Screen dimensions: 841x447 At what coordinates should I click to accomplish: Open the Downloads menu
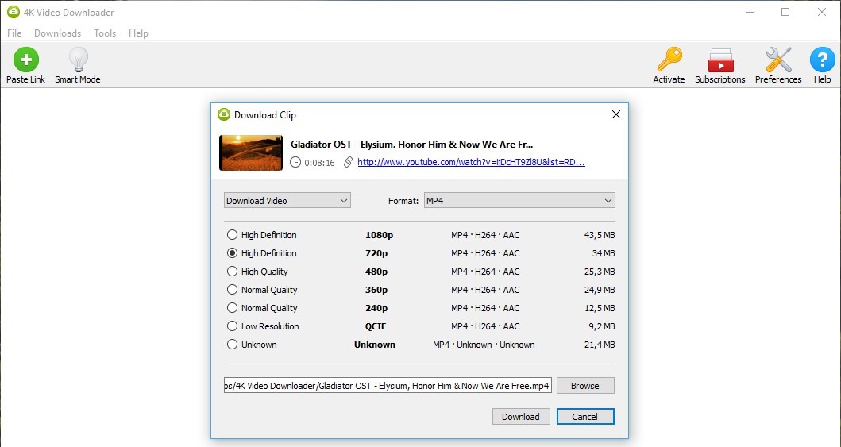point(57,33)
